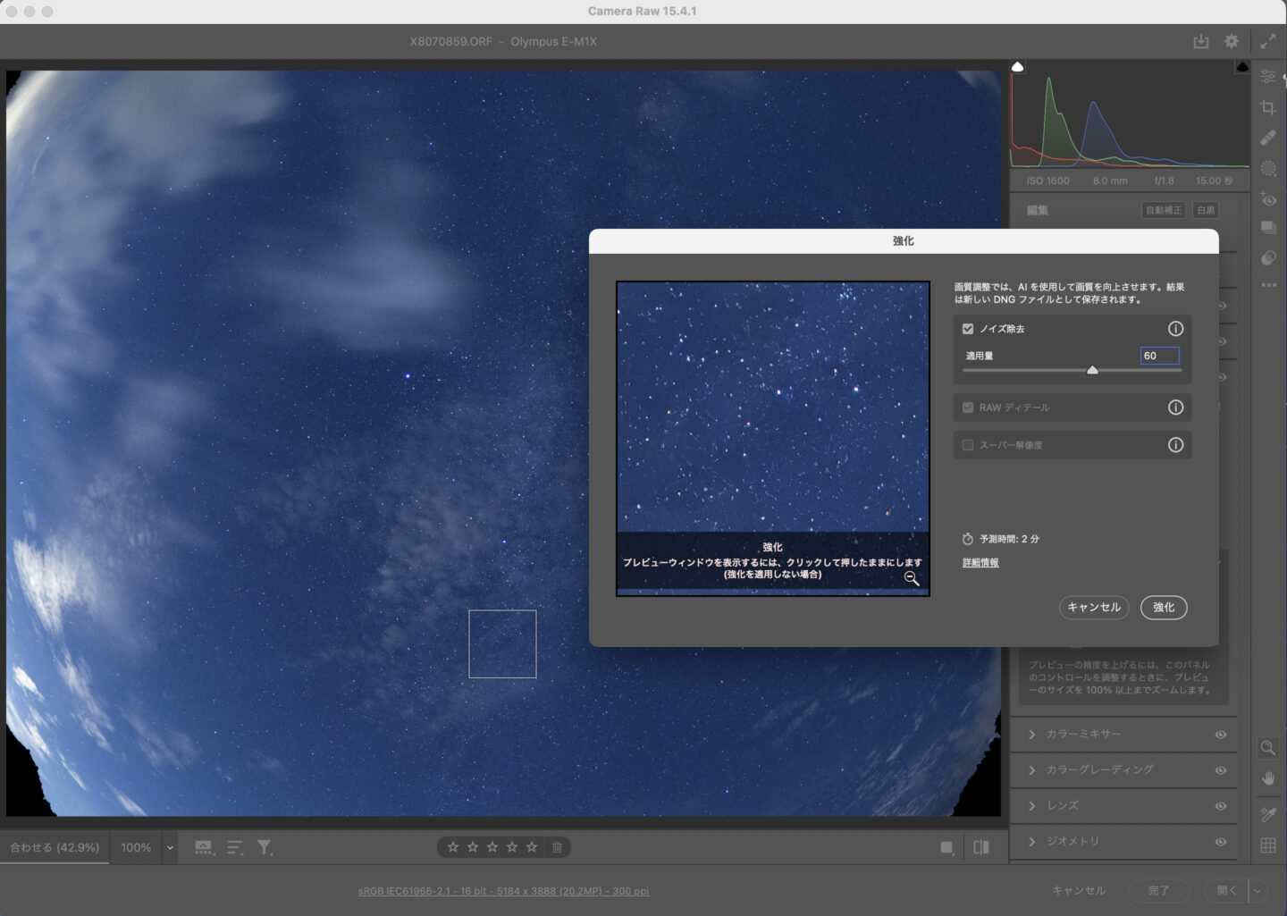Select the Crop tool in right toolbar
The width and height of the screenshot is (1287, 916).
pos(1267,107)
